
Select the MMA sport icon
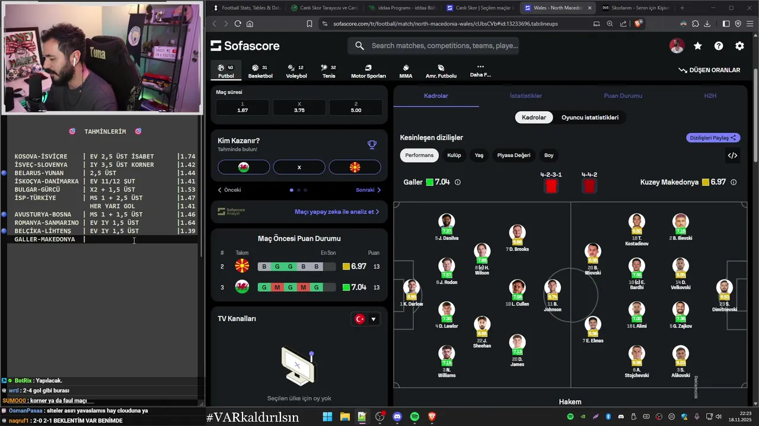coord(406,72)
